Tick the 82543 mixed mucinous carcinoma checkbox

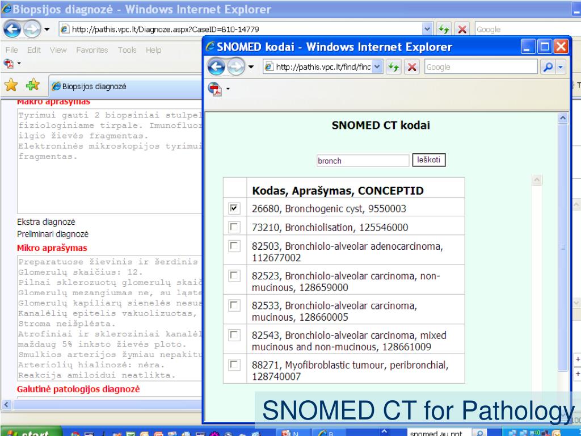[234, 335]
